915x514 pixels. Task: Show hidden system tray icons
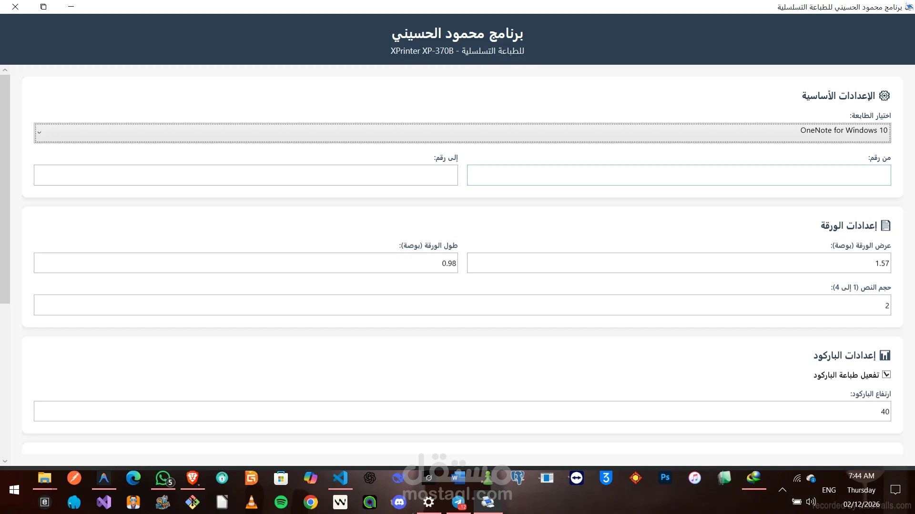click(x=782, y=490)
